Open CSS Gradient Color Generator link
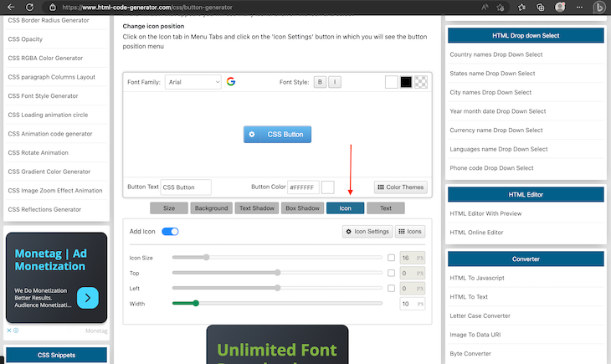This screenshot has height=364, width=611. [x=50, y=172]
